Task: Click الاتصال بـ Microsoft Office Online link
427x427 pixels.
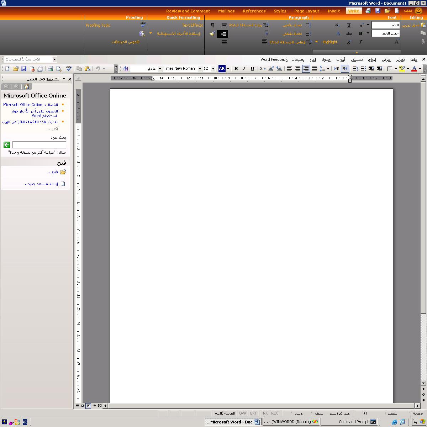Action: pyautogui.click(x=30, y=105)
